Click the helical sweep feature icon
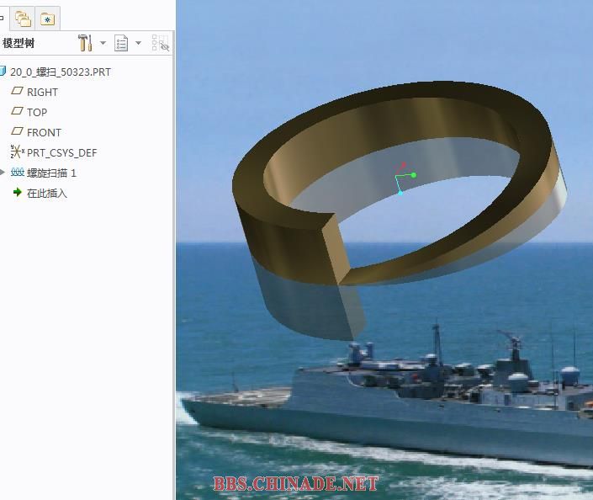The width and height of the screenshot is (593, 500). click(18, 173)
